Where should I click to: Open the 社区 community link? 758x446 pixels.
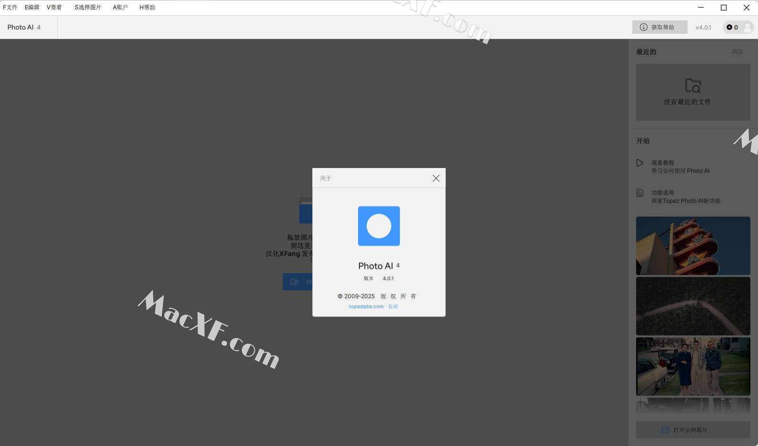coord(393,307)
